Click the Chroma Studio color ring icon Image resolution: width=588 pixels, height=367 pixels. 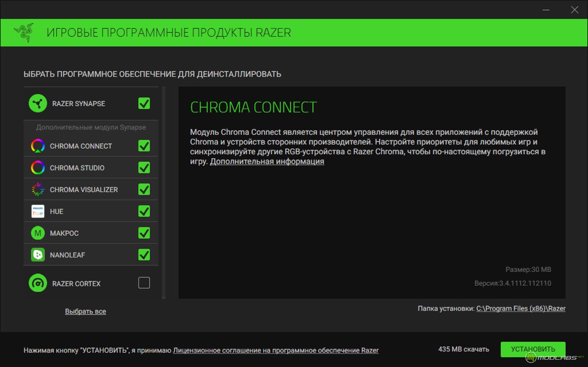click(38, 168)
